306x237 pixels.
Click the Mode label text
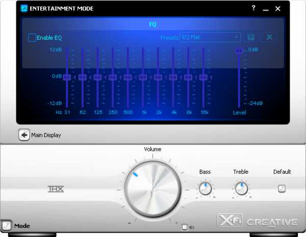click(x=22, y=226)
